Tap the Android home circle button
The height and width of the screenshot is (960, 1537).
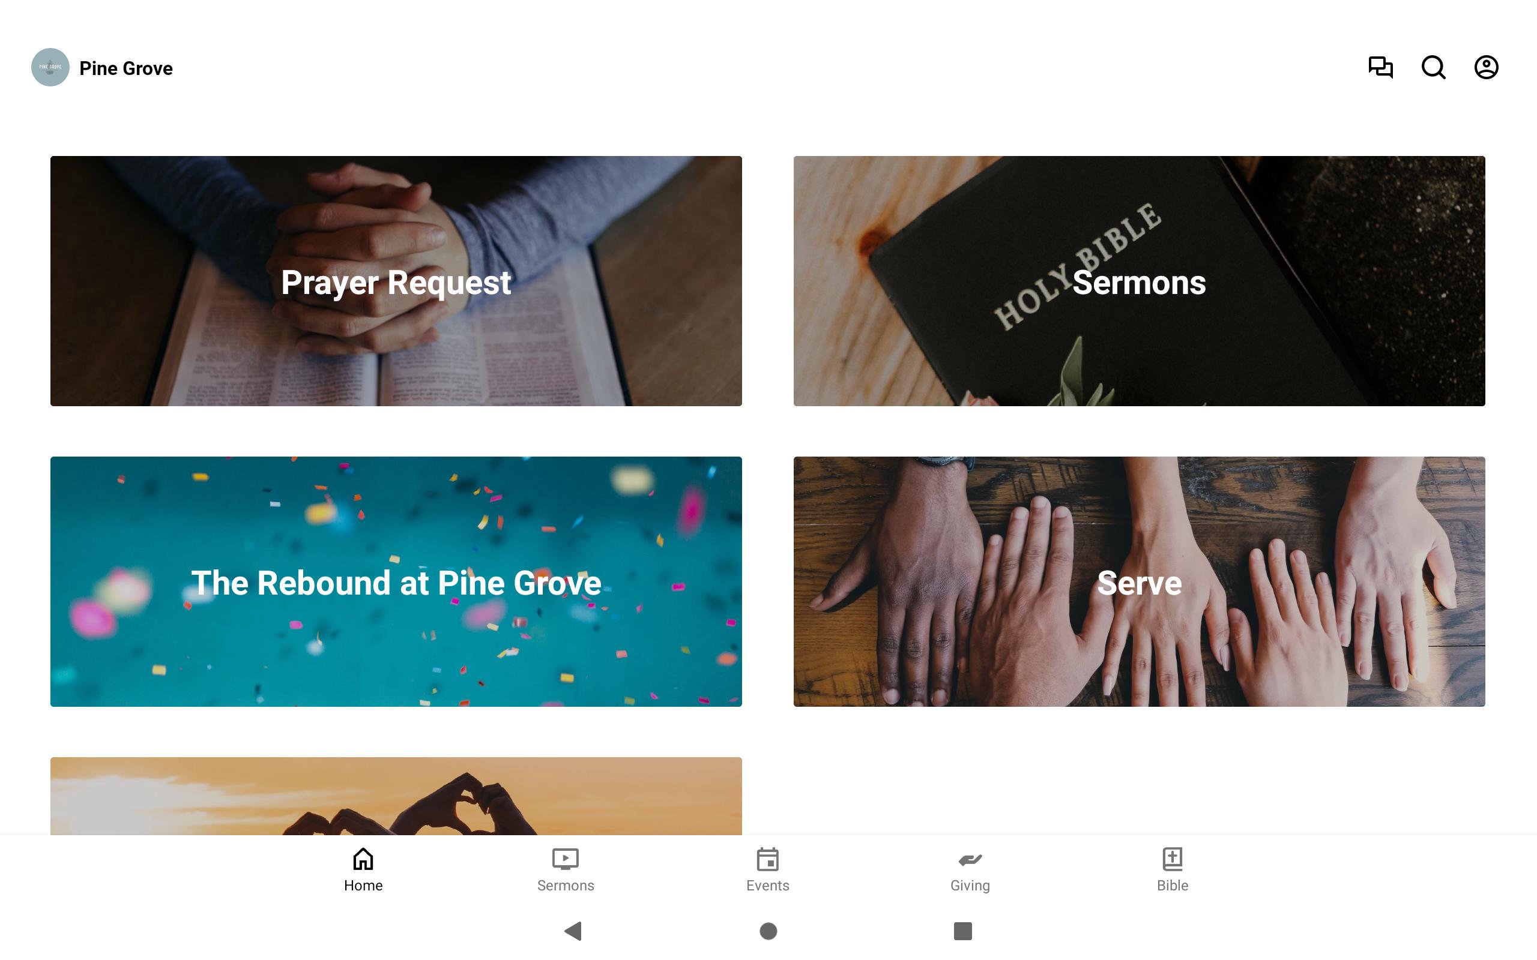[x=768, y=931]
